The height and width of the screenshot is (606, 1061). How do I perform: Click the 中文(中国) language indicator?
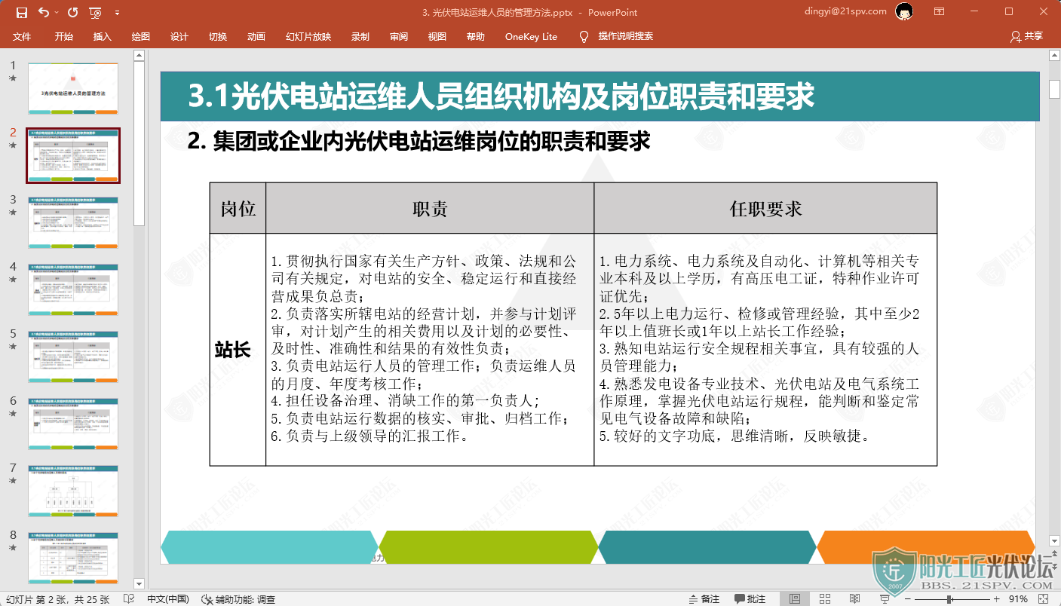coord(168,599)
